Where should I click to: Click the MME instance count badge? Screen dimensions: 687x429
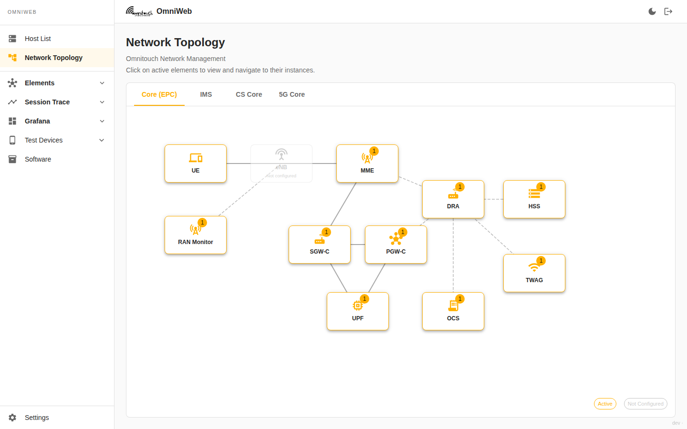tap(374, 151)
